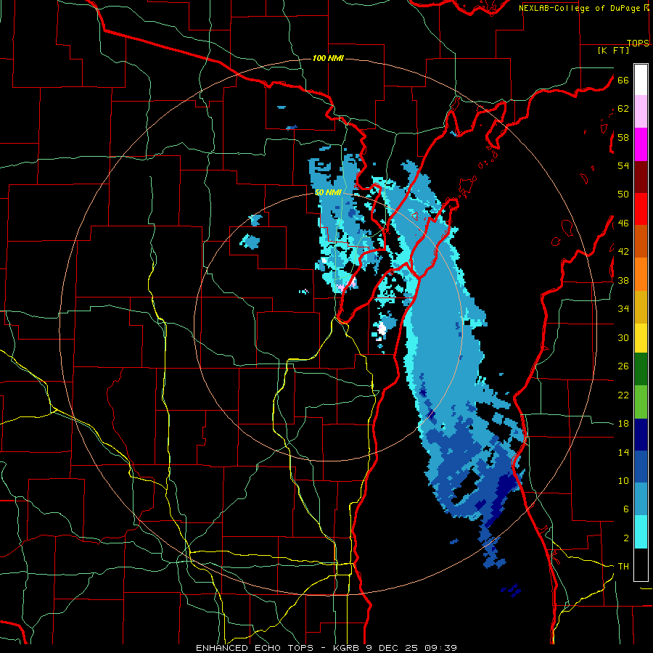Click the '34' legend value
This screenshot has height=653, width=653.
[623, 309]
